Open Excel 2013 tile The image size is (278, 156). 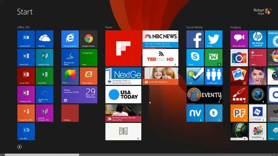point(44,76)
